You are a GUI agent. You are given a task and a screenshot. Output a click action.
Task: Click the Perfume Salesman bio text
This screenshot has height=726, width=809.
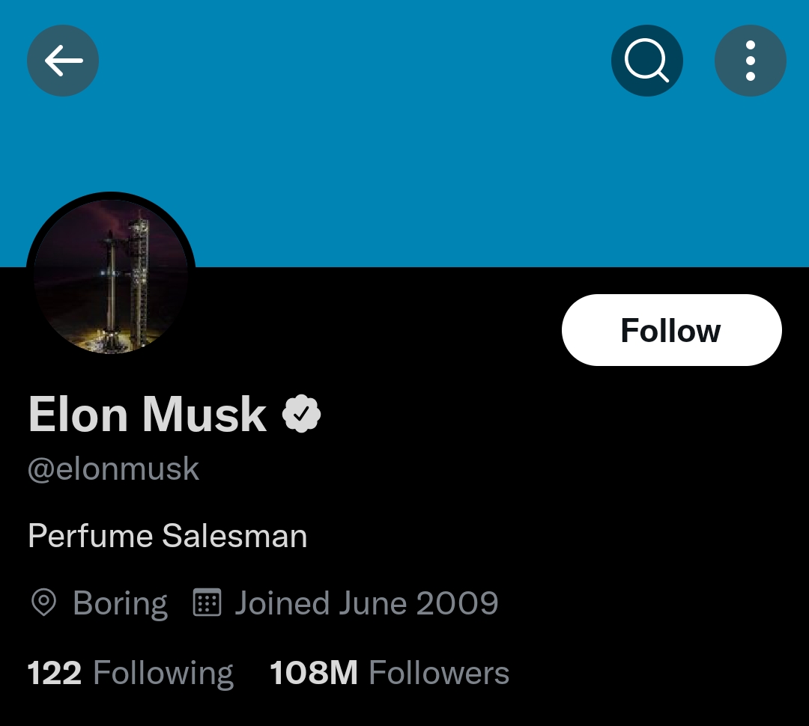pos(167,535)
